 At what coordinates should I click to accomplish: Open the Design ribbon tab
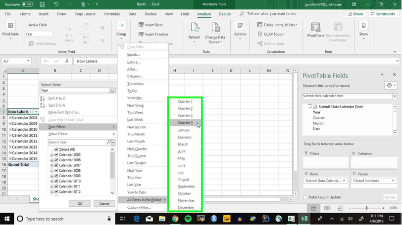(225, 14)
